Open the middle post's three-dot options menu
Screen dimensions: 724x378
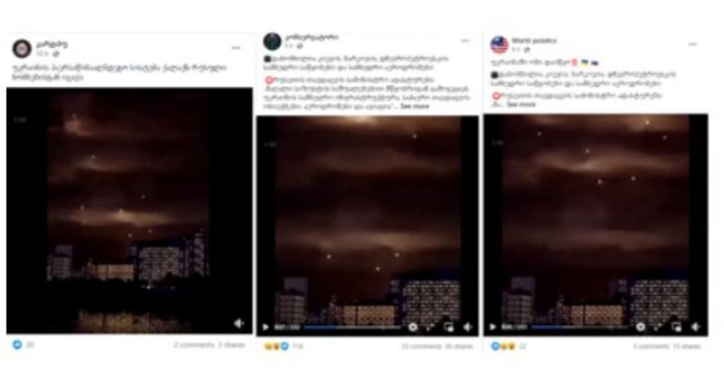[465, 41]
